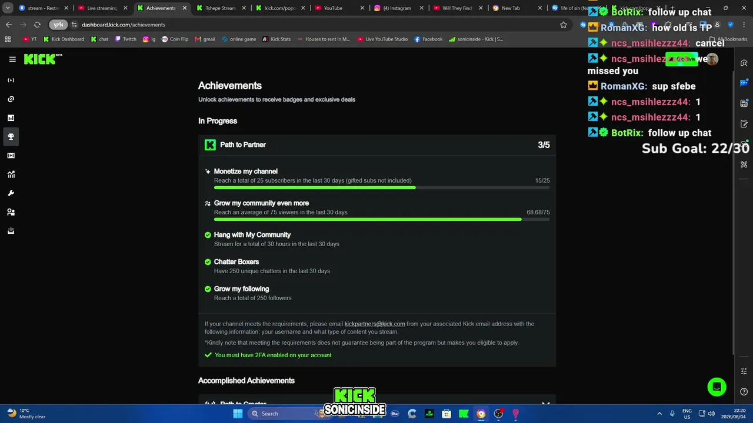Switch to the Tshepe Stream tab
The image size is (753, 423).
click(x=221, y=8)
